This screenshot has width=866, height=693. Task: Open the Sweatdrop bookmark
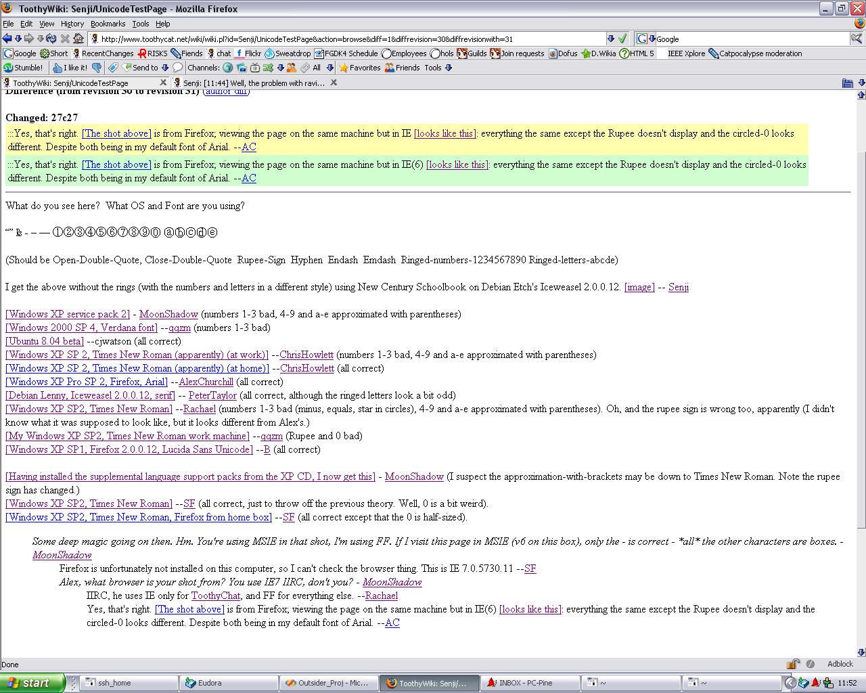point(288,53)
